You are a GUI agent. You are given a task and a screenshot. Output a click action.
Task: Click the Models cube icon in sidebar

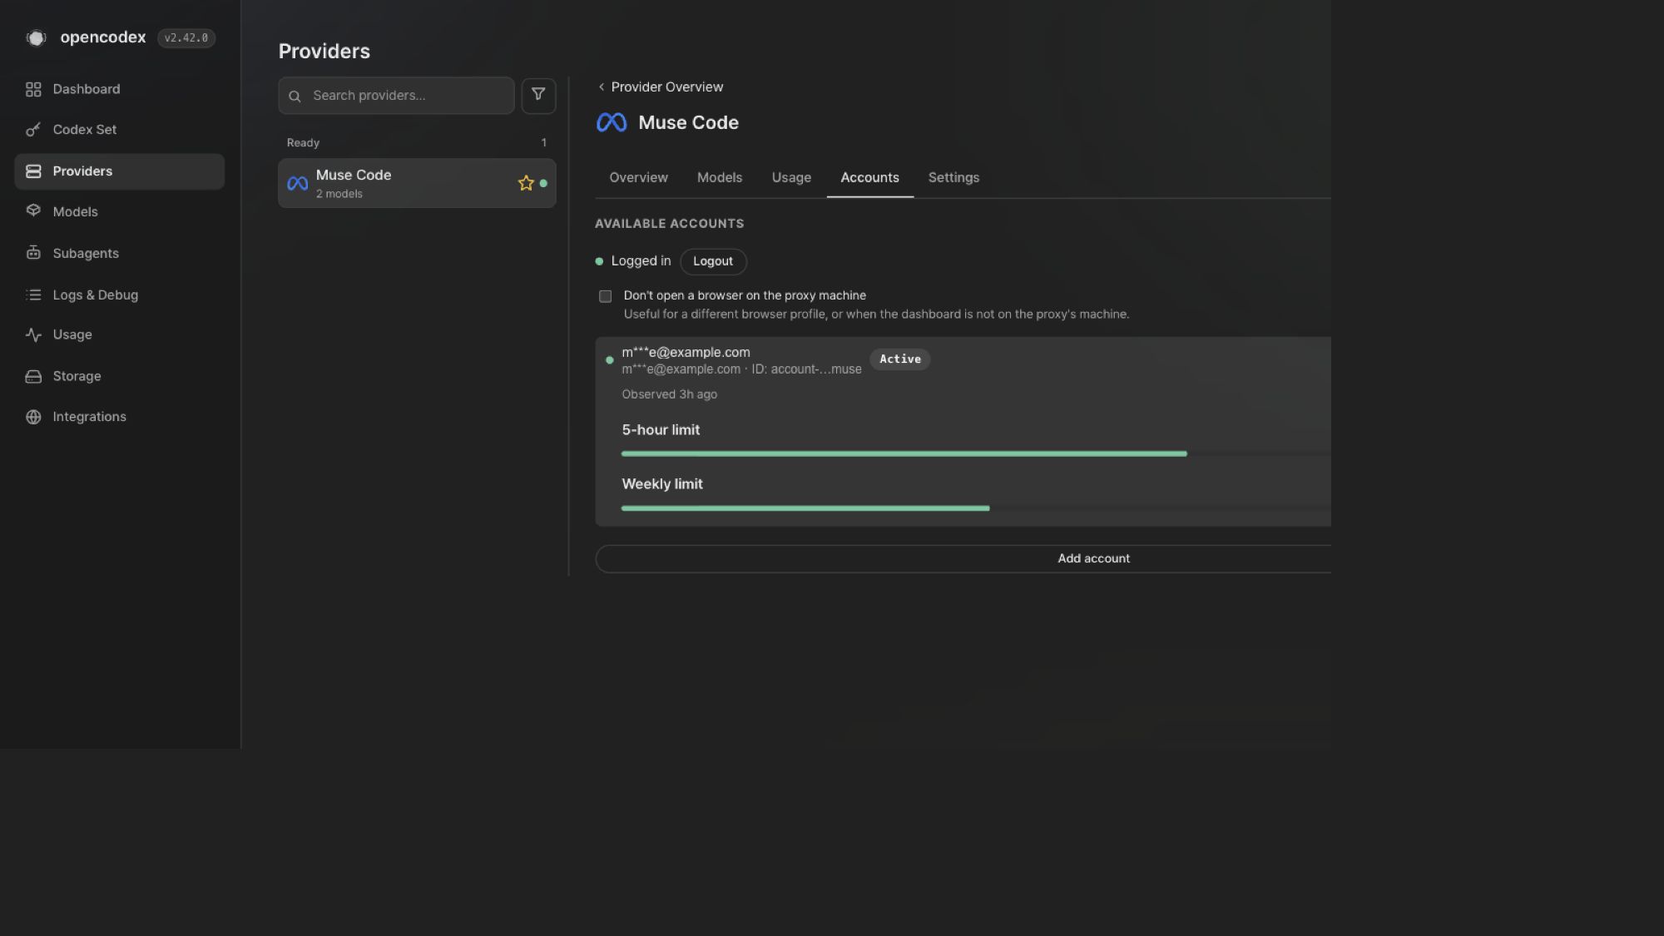click(x=33, y=211)
